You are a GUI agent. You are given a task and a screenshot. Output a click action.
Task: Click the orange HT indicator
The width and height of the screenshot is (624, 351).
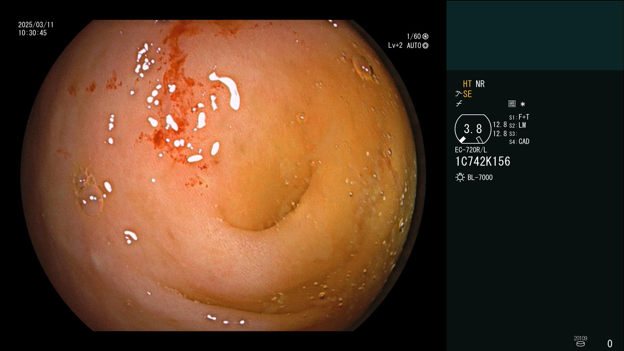[x=467, y=84]
